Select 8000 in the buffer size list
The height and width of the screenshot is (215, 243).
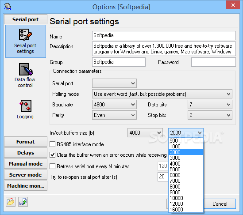click(186, 187)
